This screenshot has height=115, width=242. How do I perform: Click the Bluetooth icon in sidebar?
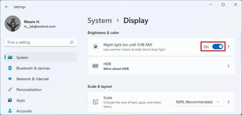click(10, 68)
